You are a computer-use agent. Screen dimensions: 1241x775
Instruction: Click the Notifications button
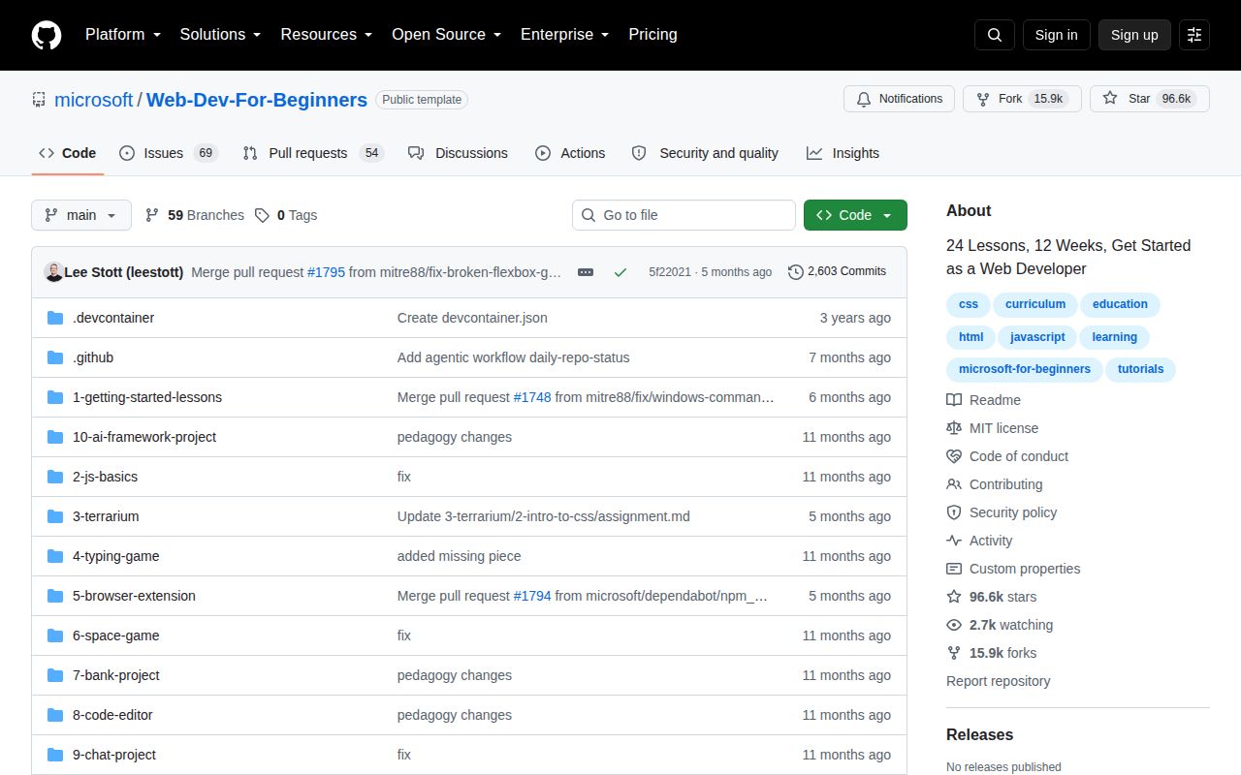[900, 99]
